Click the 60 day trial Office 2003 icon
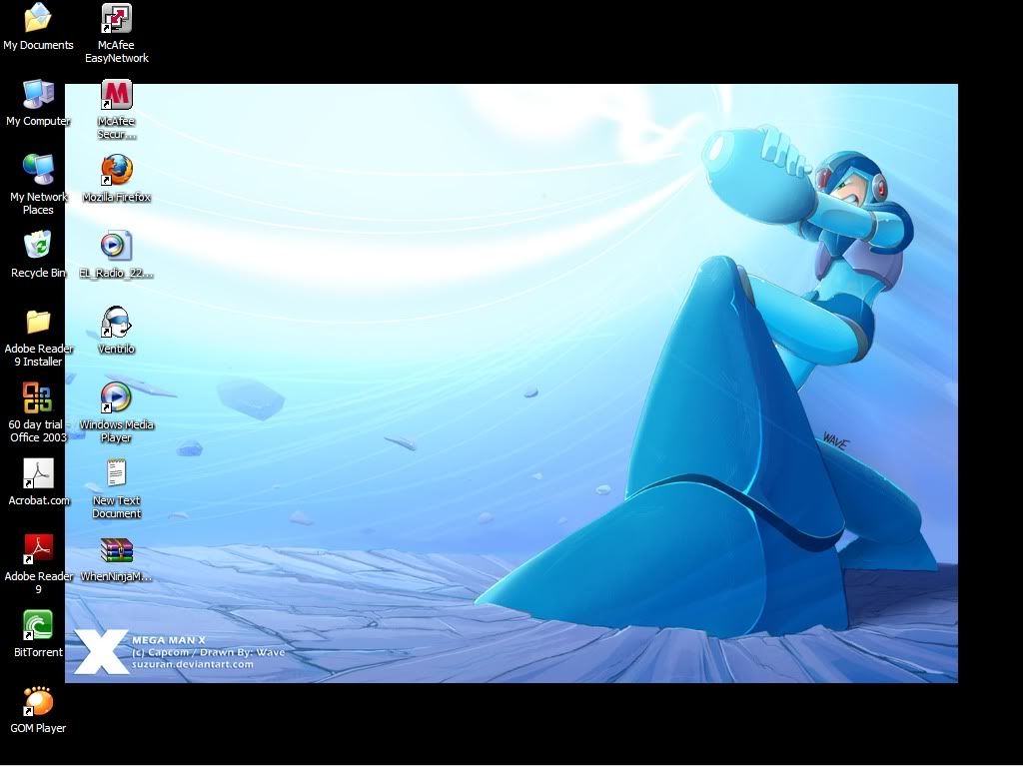The width and height of the screenshot is (1023, 767). point(38,397)
